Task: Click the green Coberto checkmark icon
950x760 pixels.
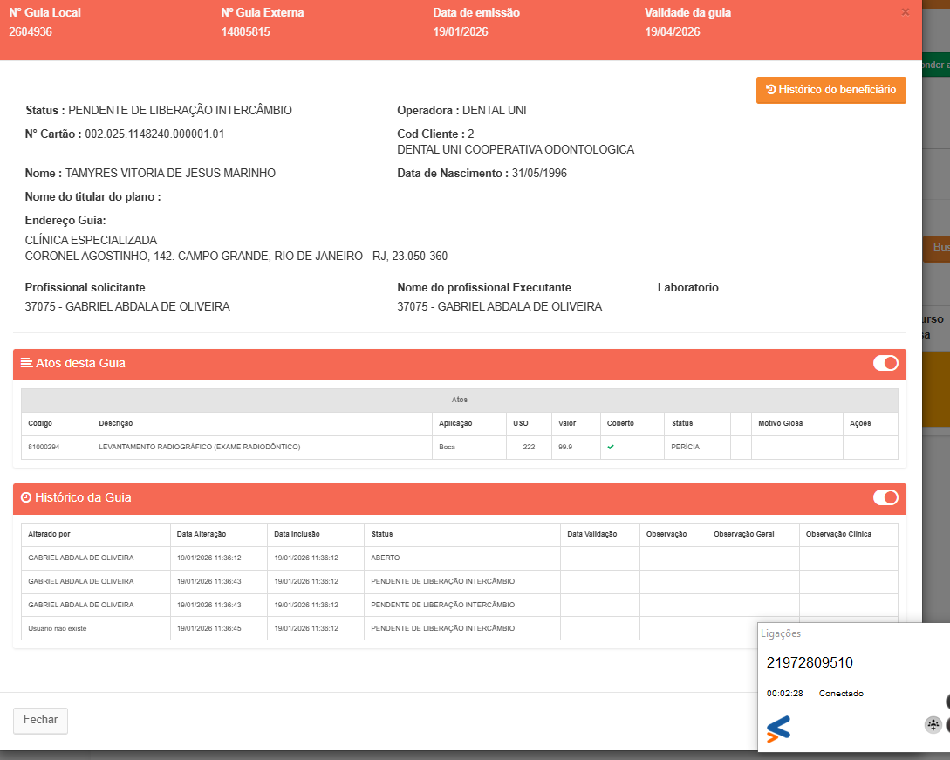Action: click(x=611, y=447)
